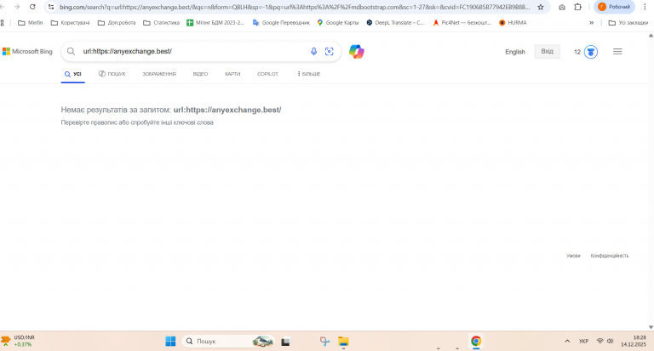Open the Усі закладки folder
654x351 pixels.
(628, 23)
